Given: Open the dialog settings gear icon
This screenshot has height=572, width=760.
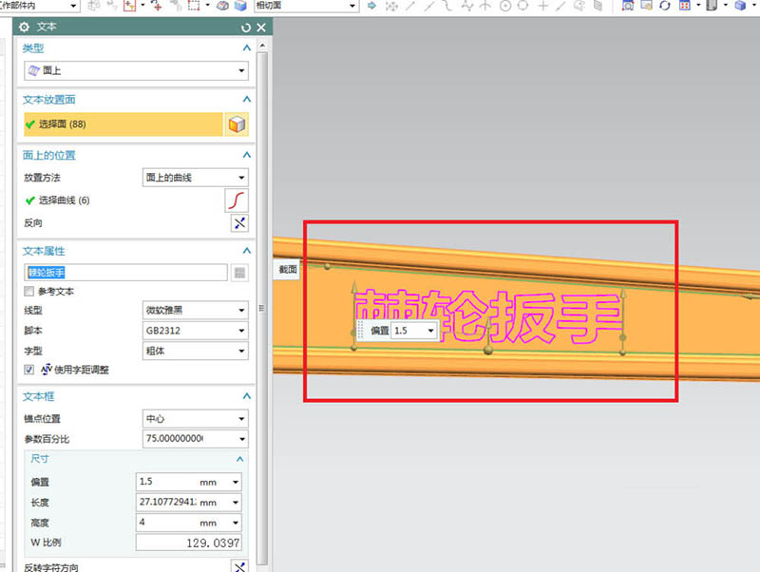Looking at the screenshot, I should pos(25,28).
